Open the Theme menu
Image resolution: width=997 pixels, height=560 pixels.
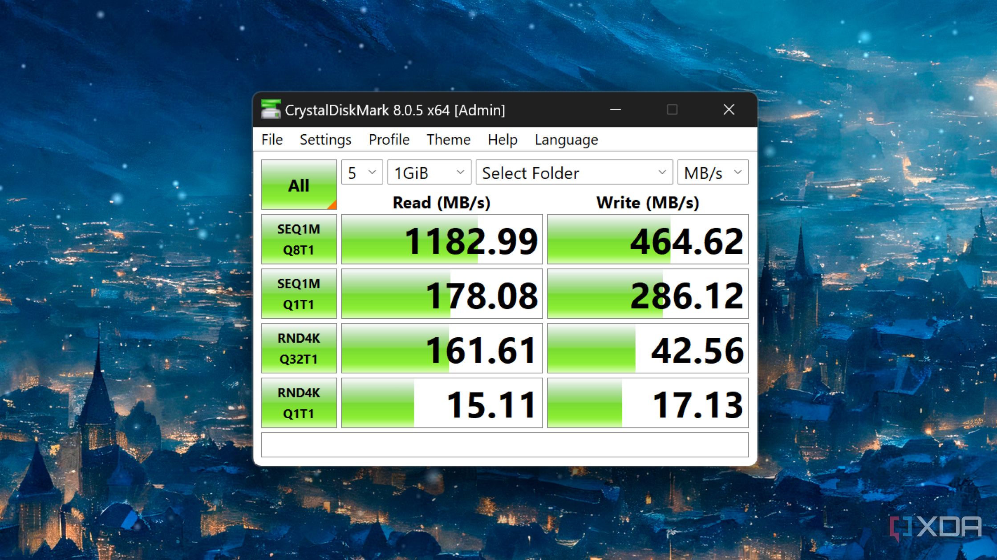[x=449, y=140]
